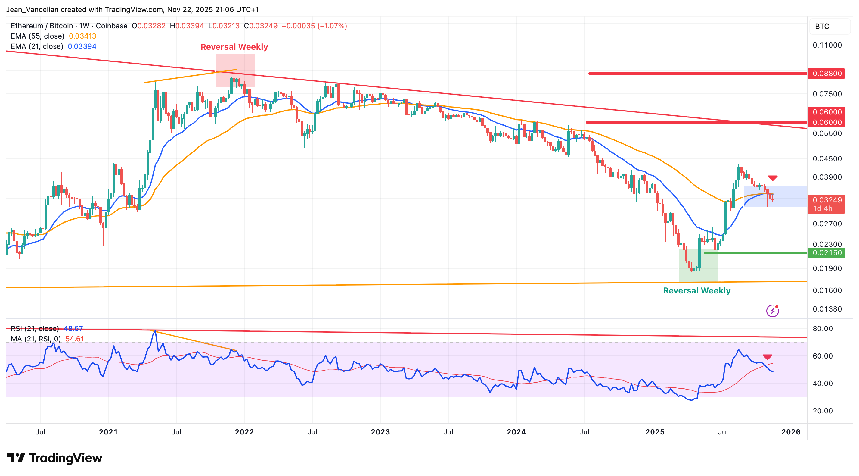This screenshot has height=476, width=859.
Task: Click the green Reversal Weekly text
Action: (x=696, y=290)
